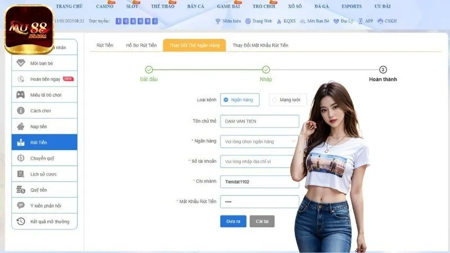
Task: Open the Ngân hàng bank selection dropdown
Action: pos(259,142)
